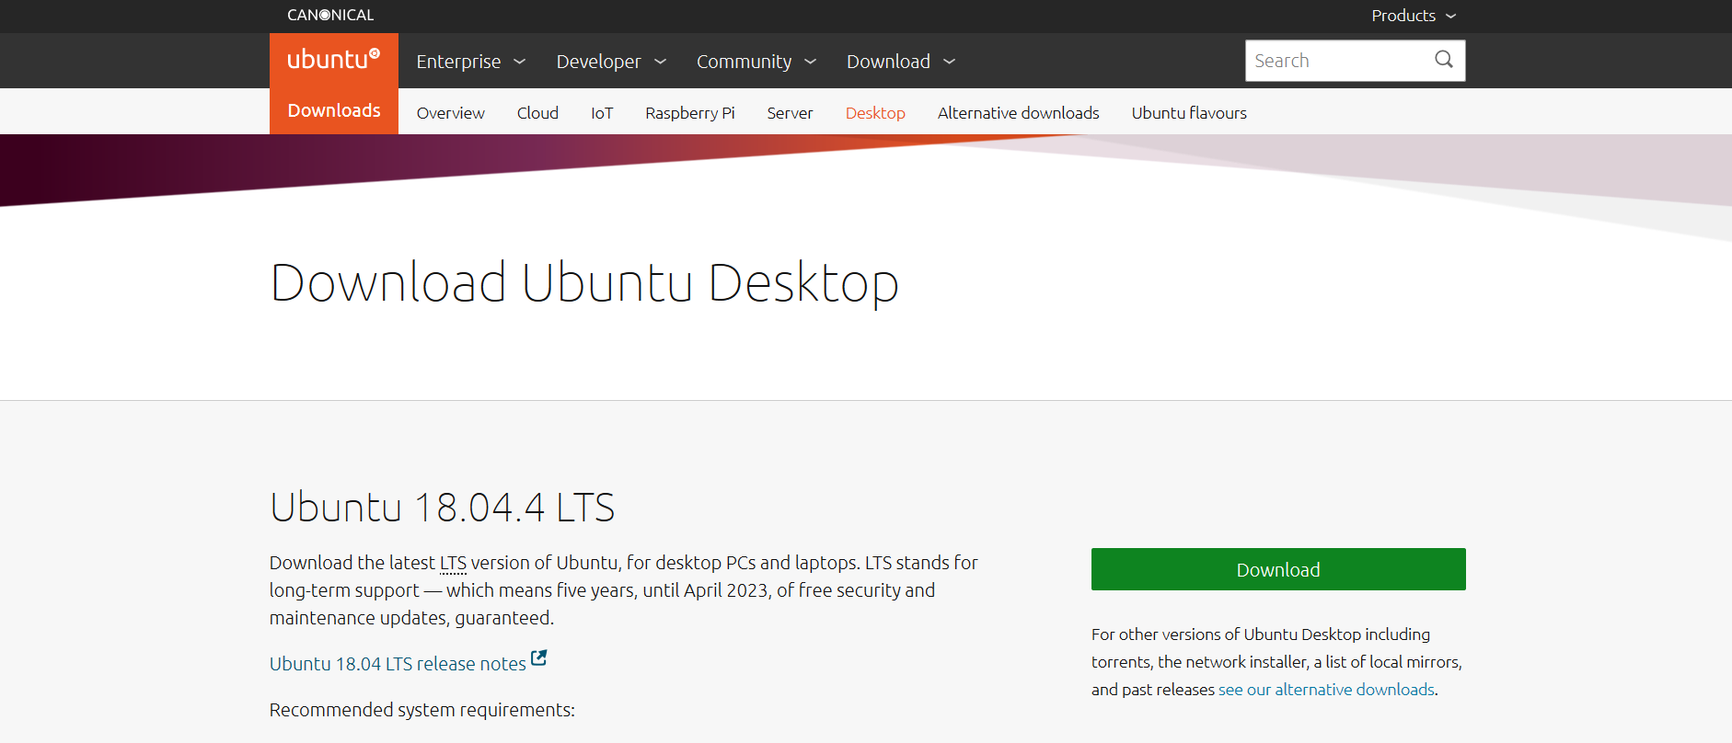Screen dimensions: 1732x743
Task: Open Ubuntu 18.04 LTS release notes link
Action: [398, 664]
